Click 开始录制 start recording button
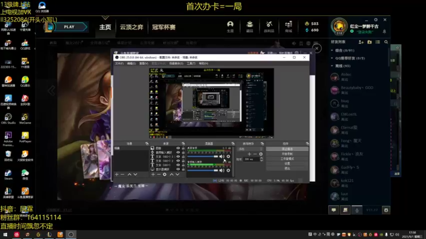Viewport: 426px width, 239px height. 287,154
